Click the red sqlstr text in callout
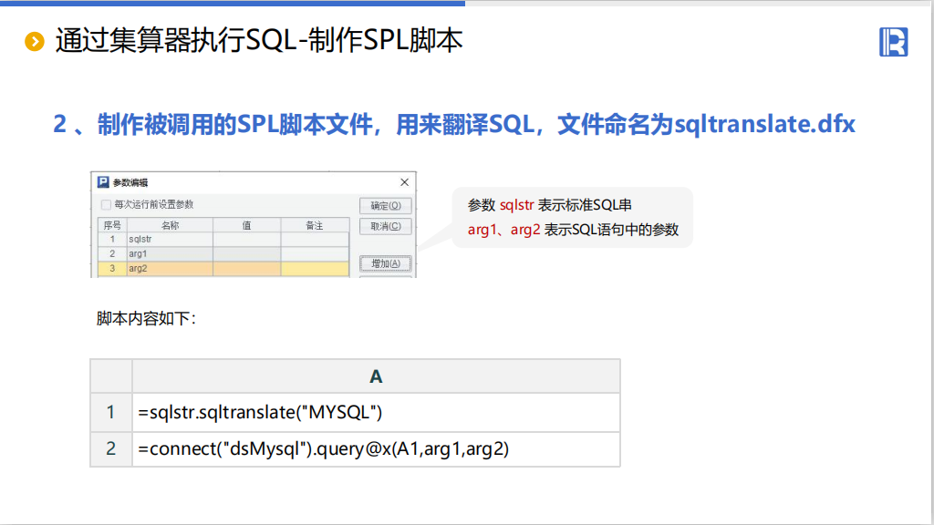Screen dimensions: 934x525 point(516,205)
